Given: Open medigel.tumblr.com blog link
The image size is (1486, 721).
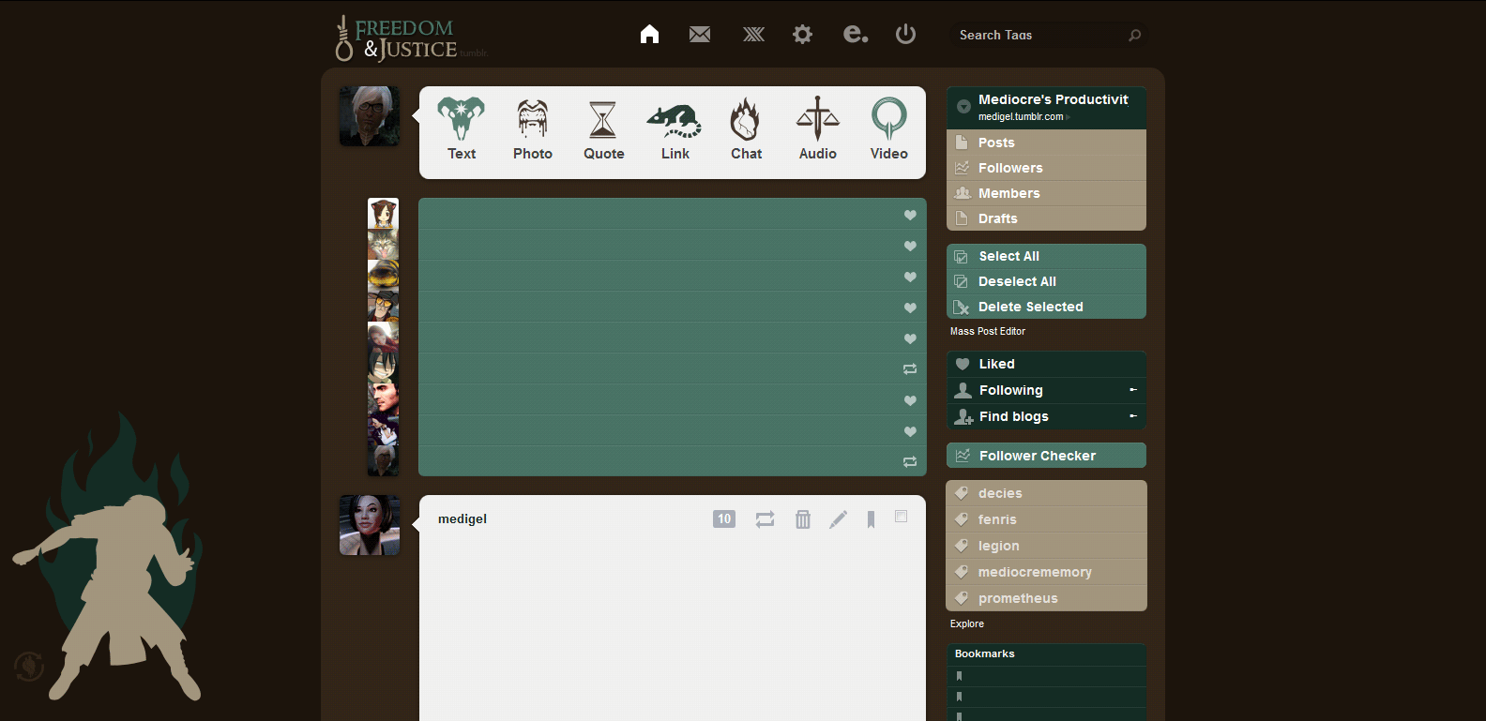Looking at the screenshot, I should [x=1021, y=117].
